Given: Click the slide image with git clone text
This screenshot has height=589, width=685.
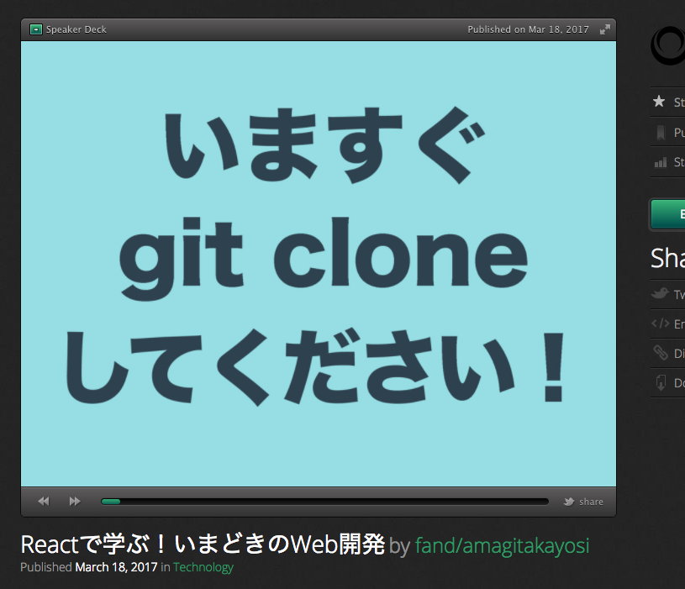Looking at the screenshot, I should (319, 264).
